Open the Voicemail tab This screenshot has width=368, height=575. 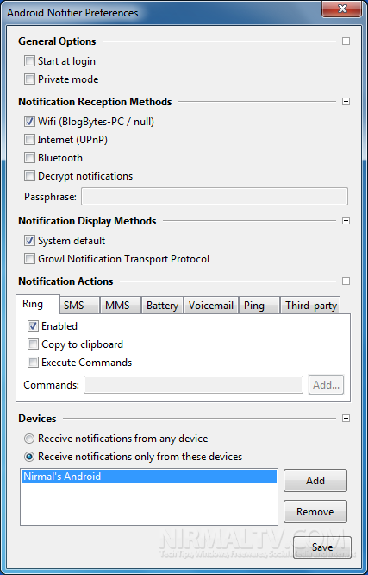pos(211,306)
